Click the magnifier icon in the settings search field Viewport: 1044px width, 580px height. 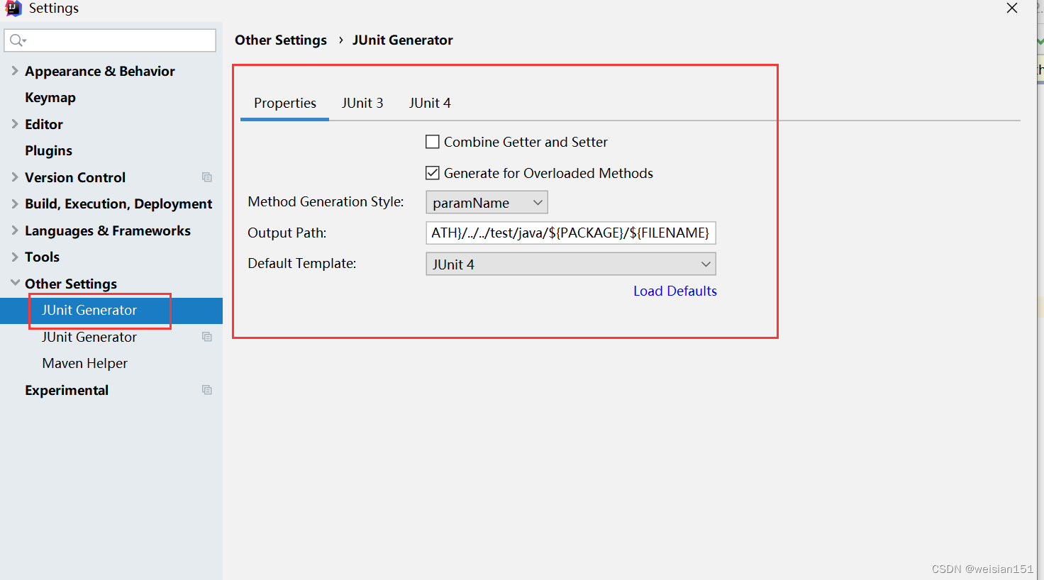(x=14, y=40)
